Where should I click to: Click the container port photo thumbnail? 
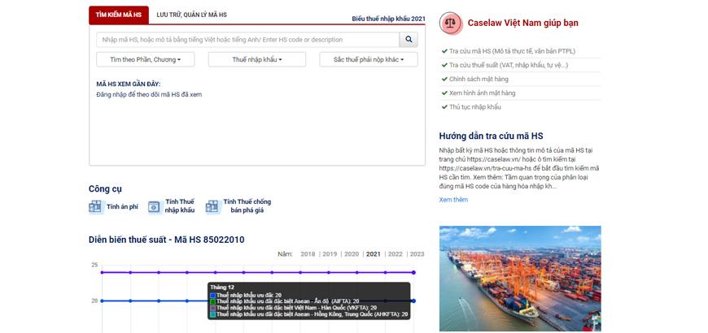(519, 279)
